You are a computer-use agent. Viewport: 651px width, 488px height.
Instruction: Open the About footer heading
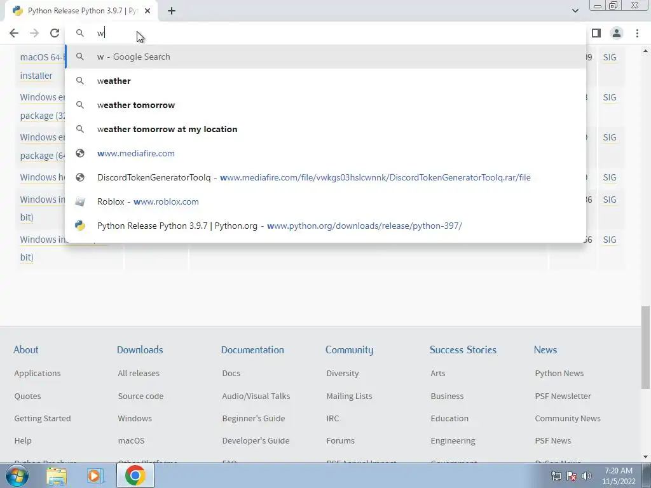(x=25, y=350)
